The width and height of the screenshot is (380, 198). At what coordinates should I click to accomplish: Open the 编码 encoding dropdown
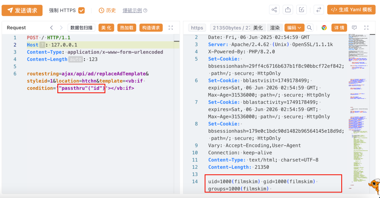tap(294, 28)
